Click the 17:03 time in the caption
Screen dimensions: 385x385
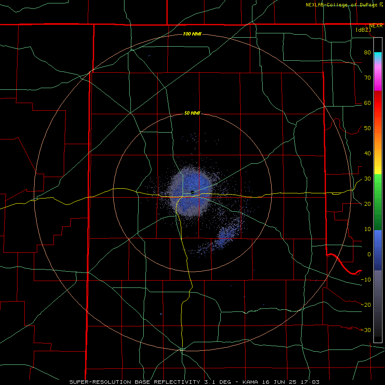311,382
